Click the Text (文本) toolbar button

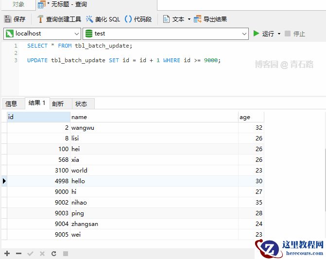[x=174, y=19]
